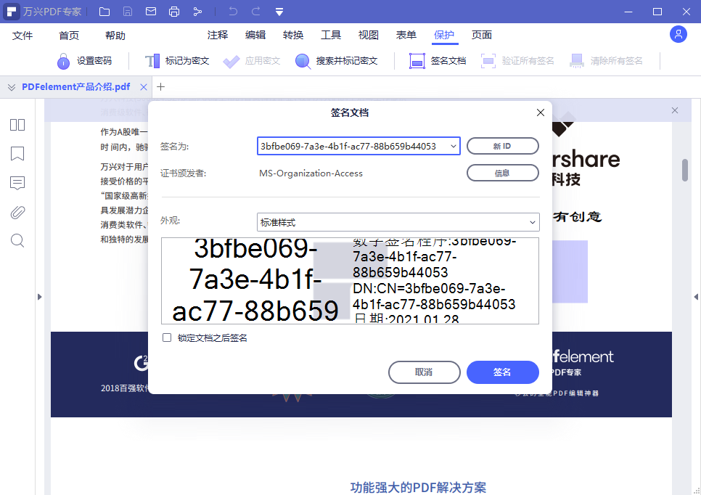
Task: Click the 签名 confirm button
Action: point(502,372)
